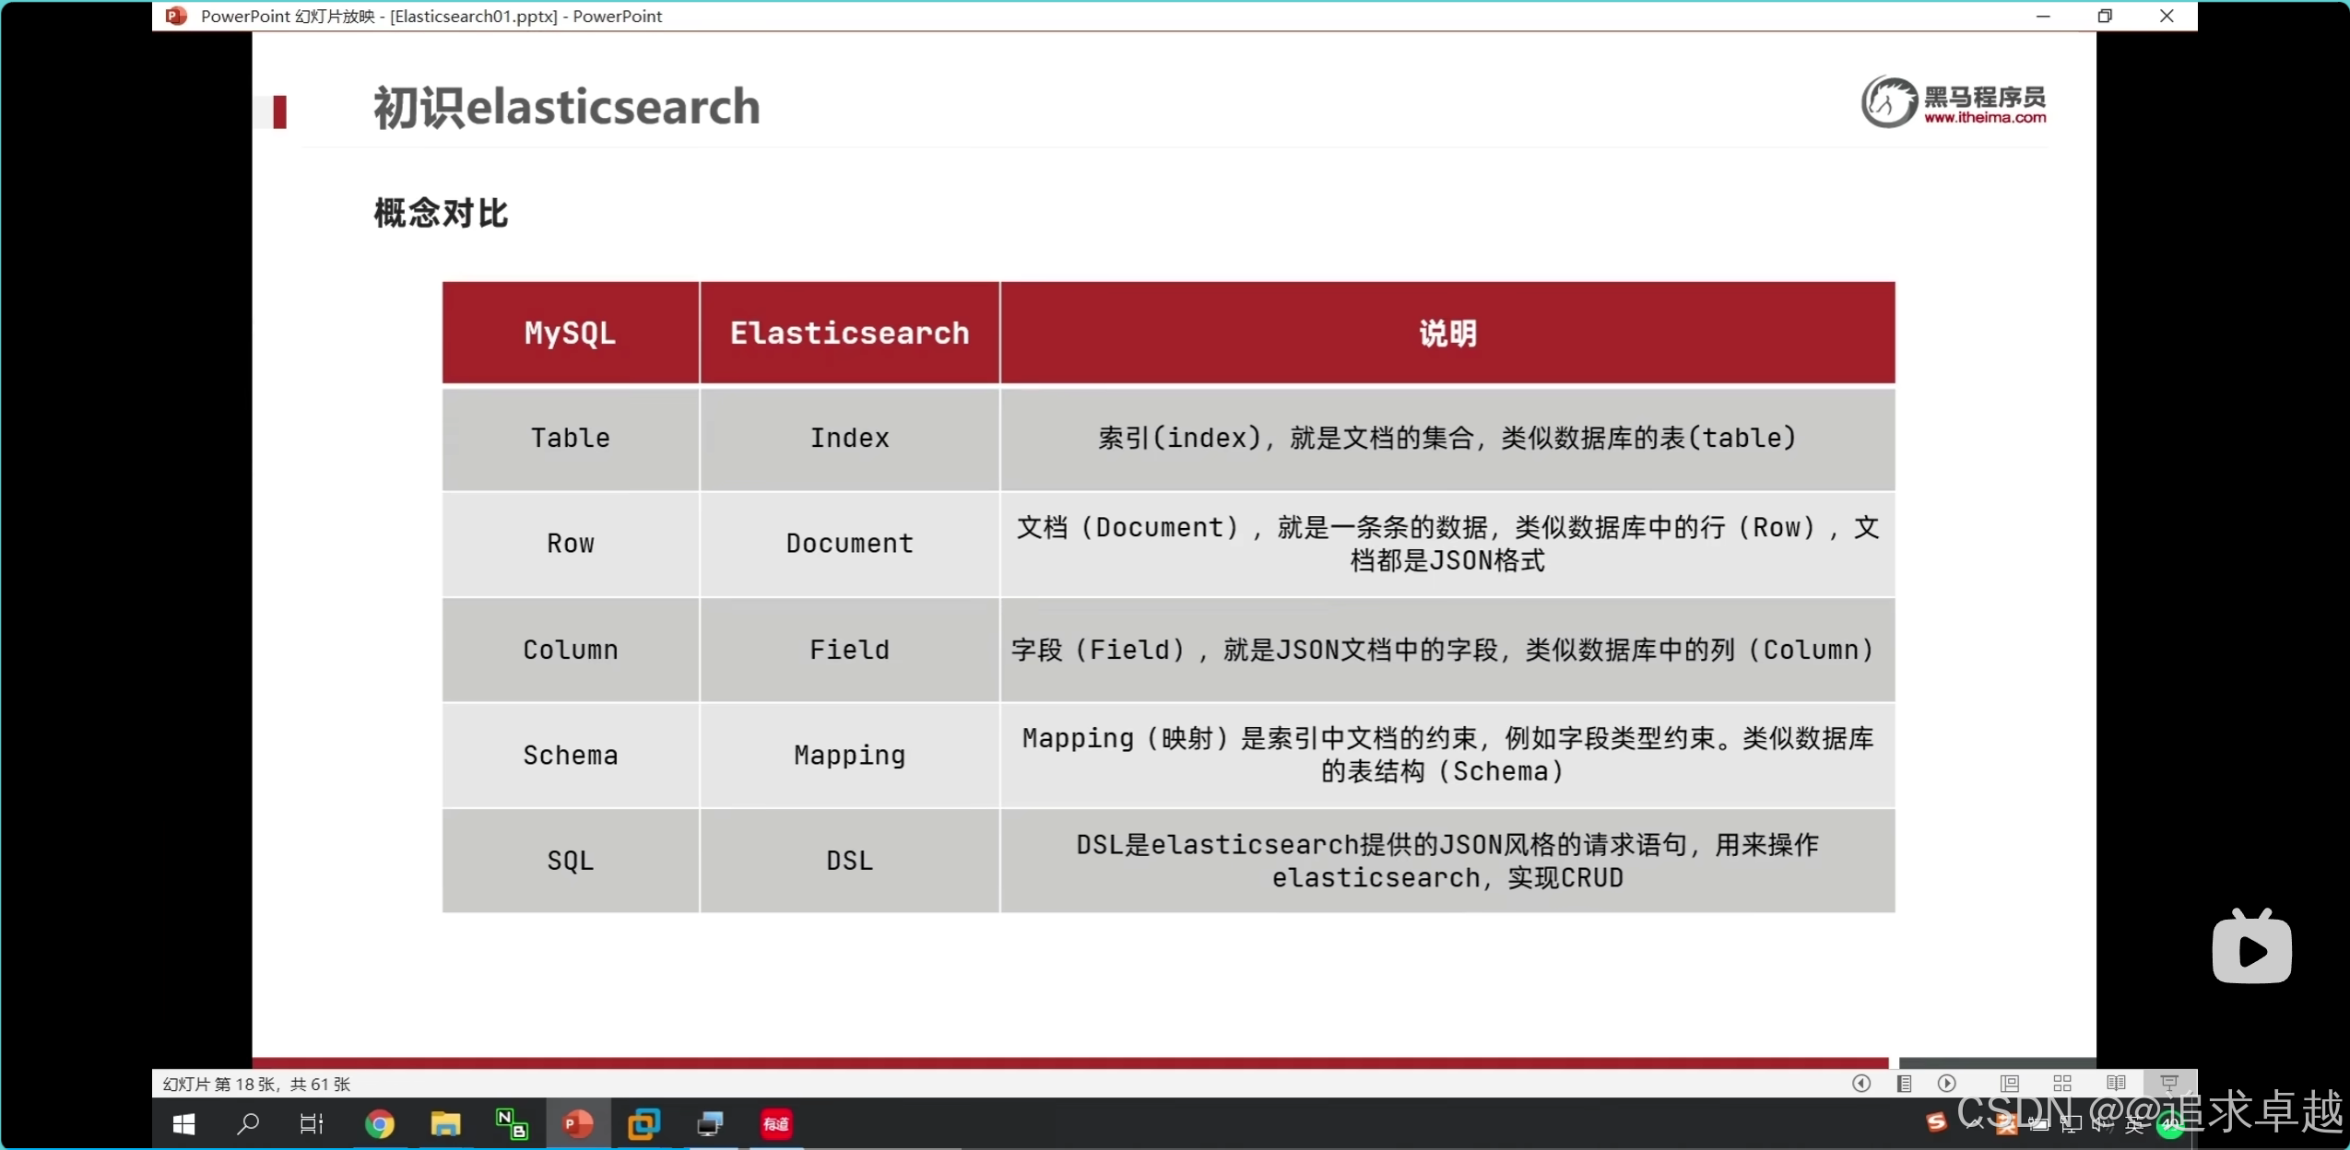Toggle the 英 input language indicator
Screen dimensions: 2350x1150
(x=2135, y=1124)
